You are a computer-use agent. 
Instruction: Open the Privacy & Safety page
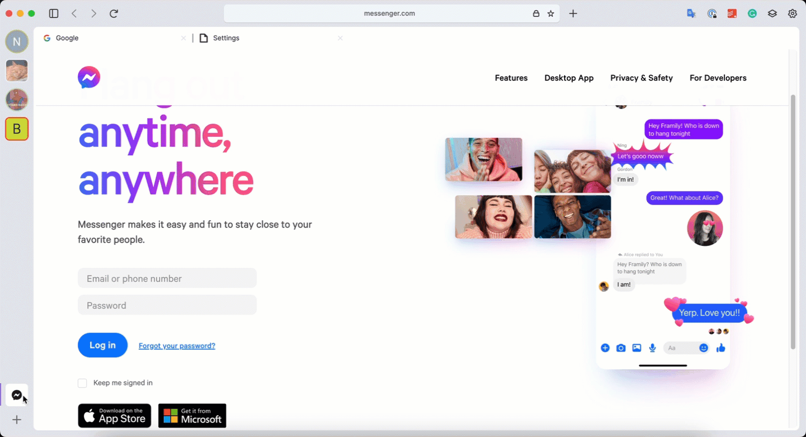tap(641, 78)
